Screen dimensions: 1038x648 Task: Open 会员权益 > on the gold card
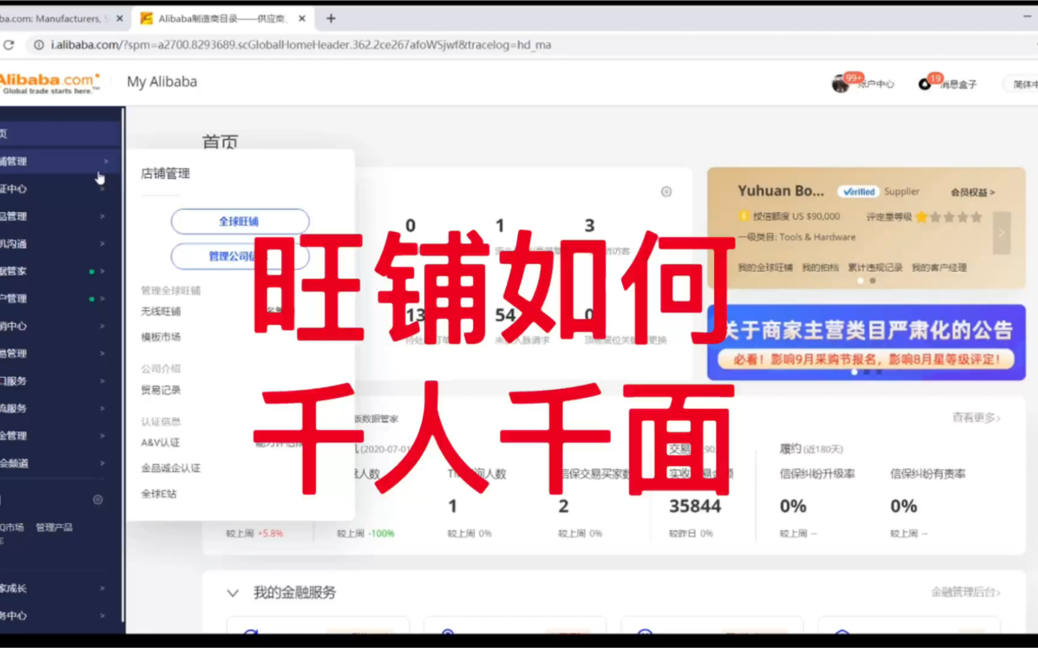[973, 192]
